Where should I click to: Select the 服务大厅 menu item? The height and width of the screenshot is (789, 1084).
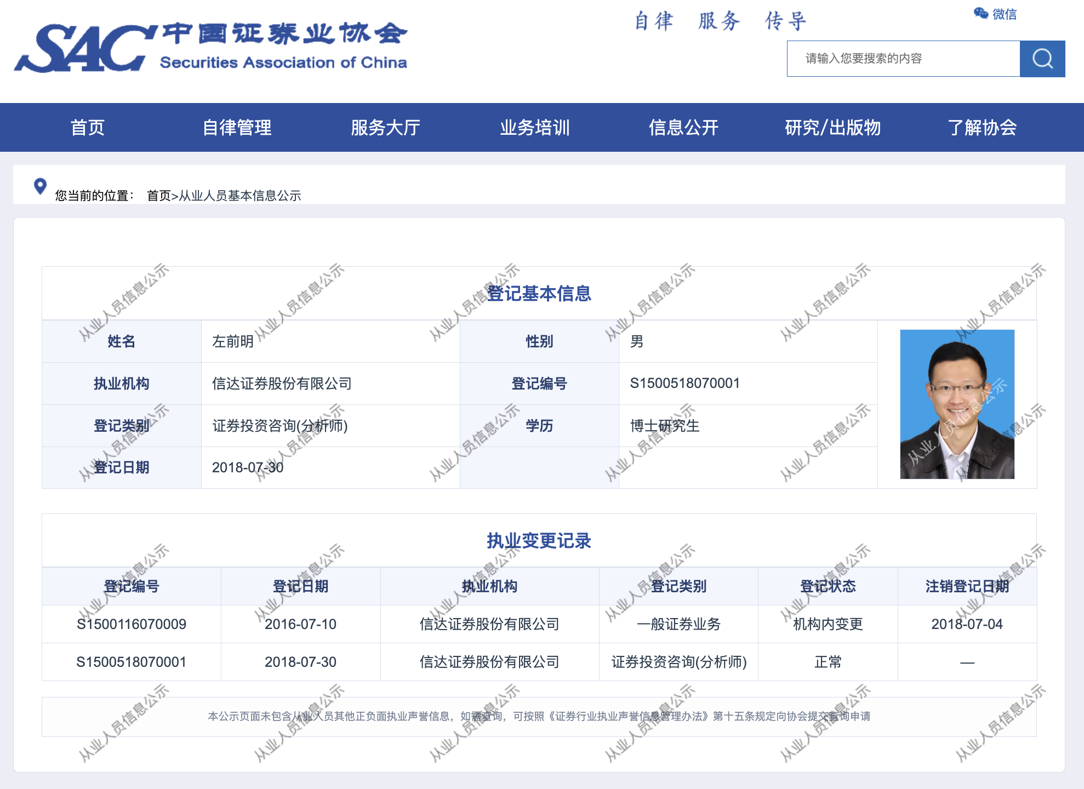pyautogui.click(x=386, y=128)
